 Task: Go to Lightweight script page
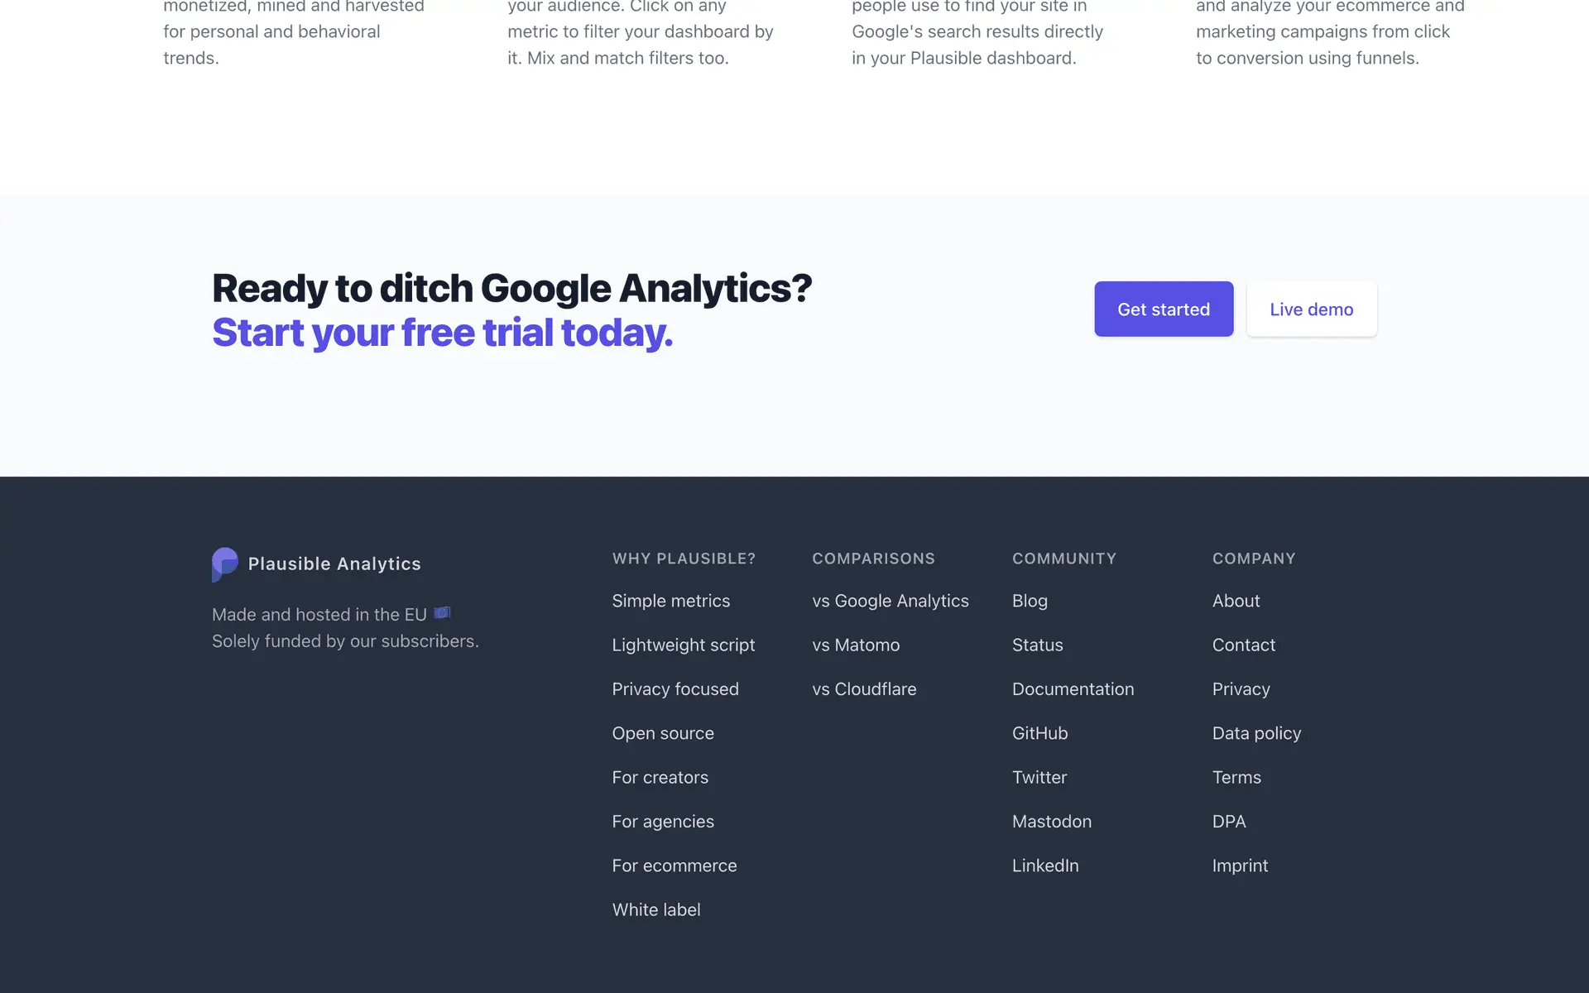[683, 645]
